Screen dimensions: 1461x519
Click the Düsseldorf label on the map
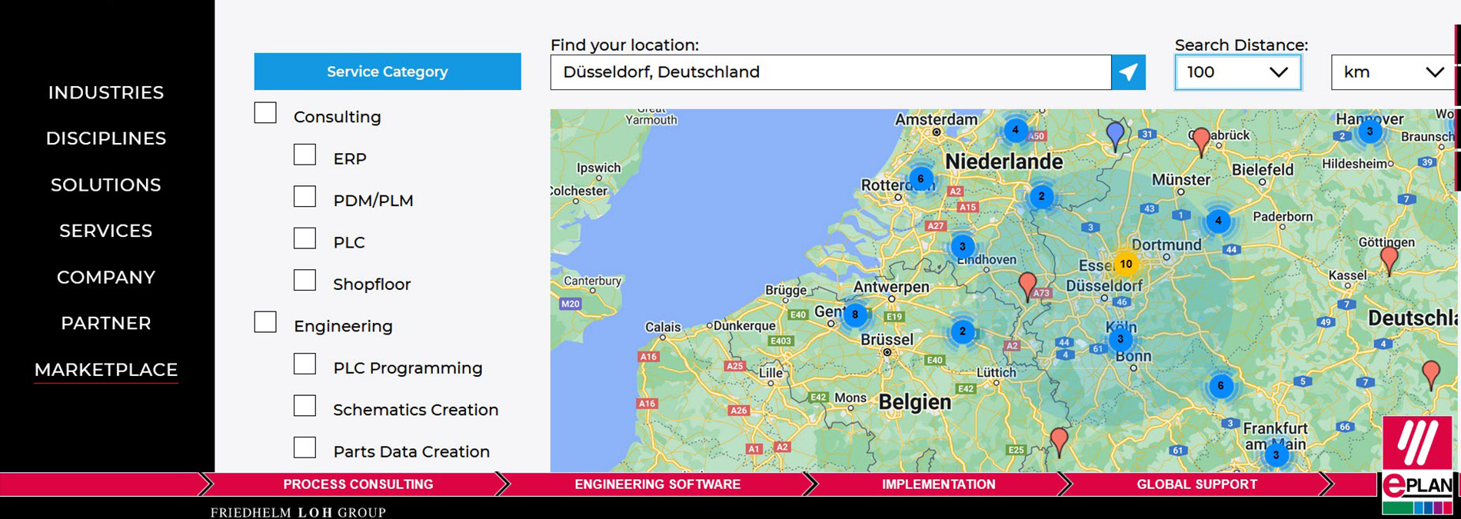coord(1104,286)
